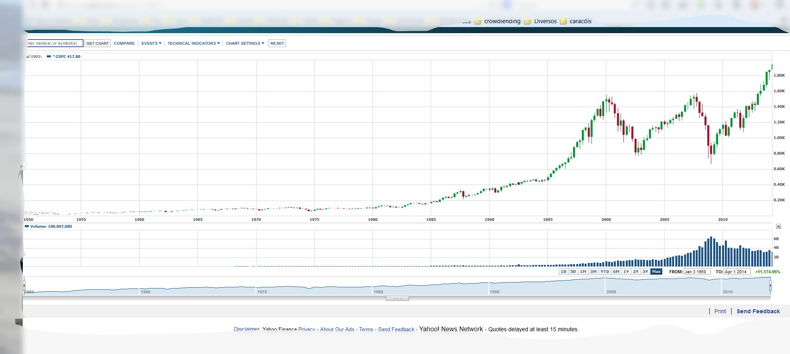
Task: Click the collapse grip below the timeline
Action: (x=397, y=298)
